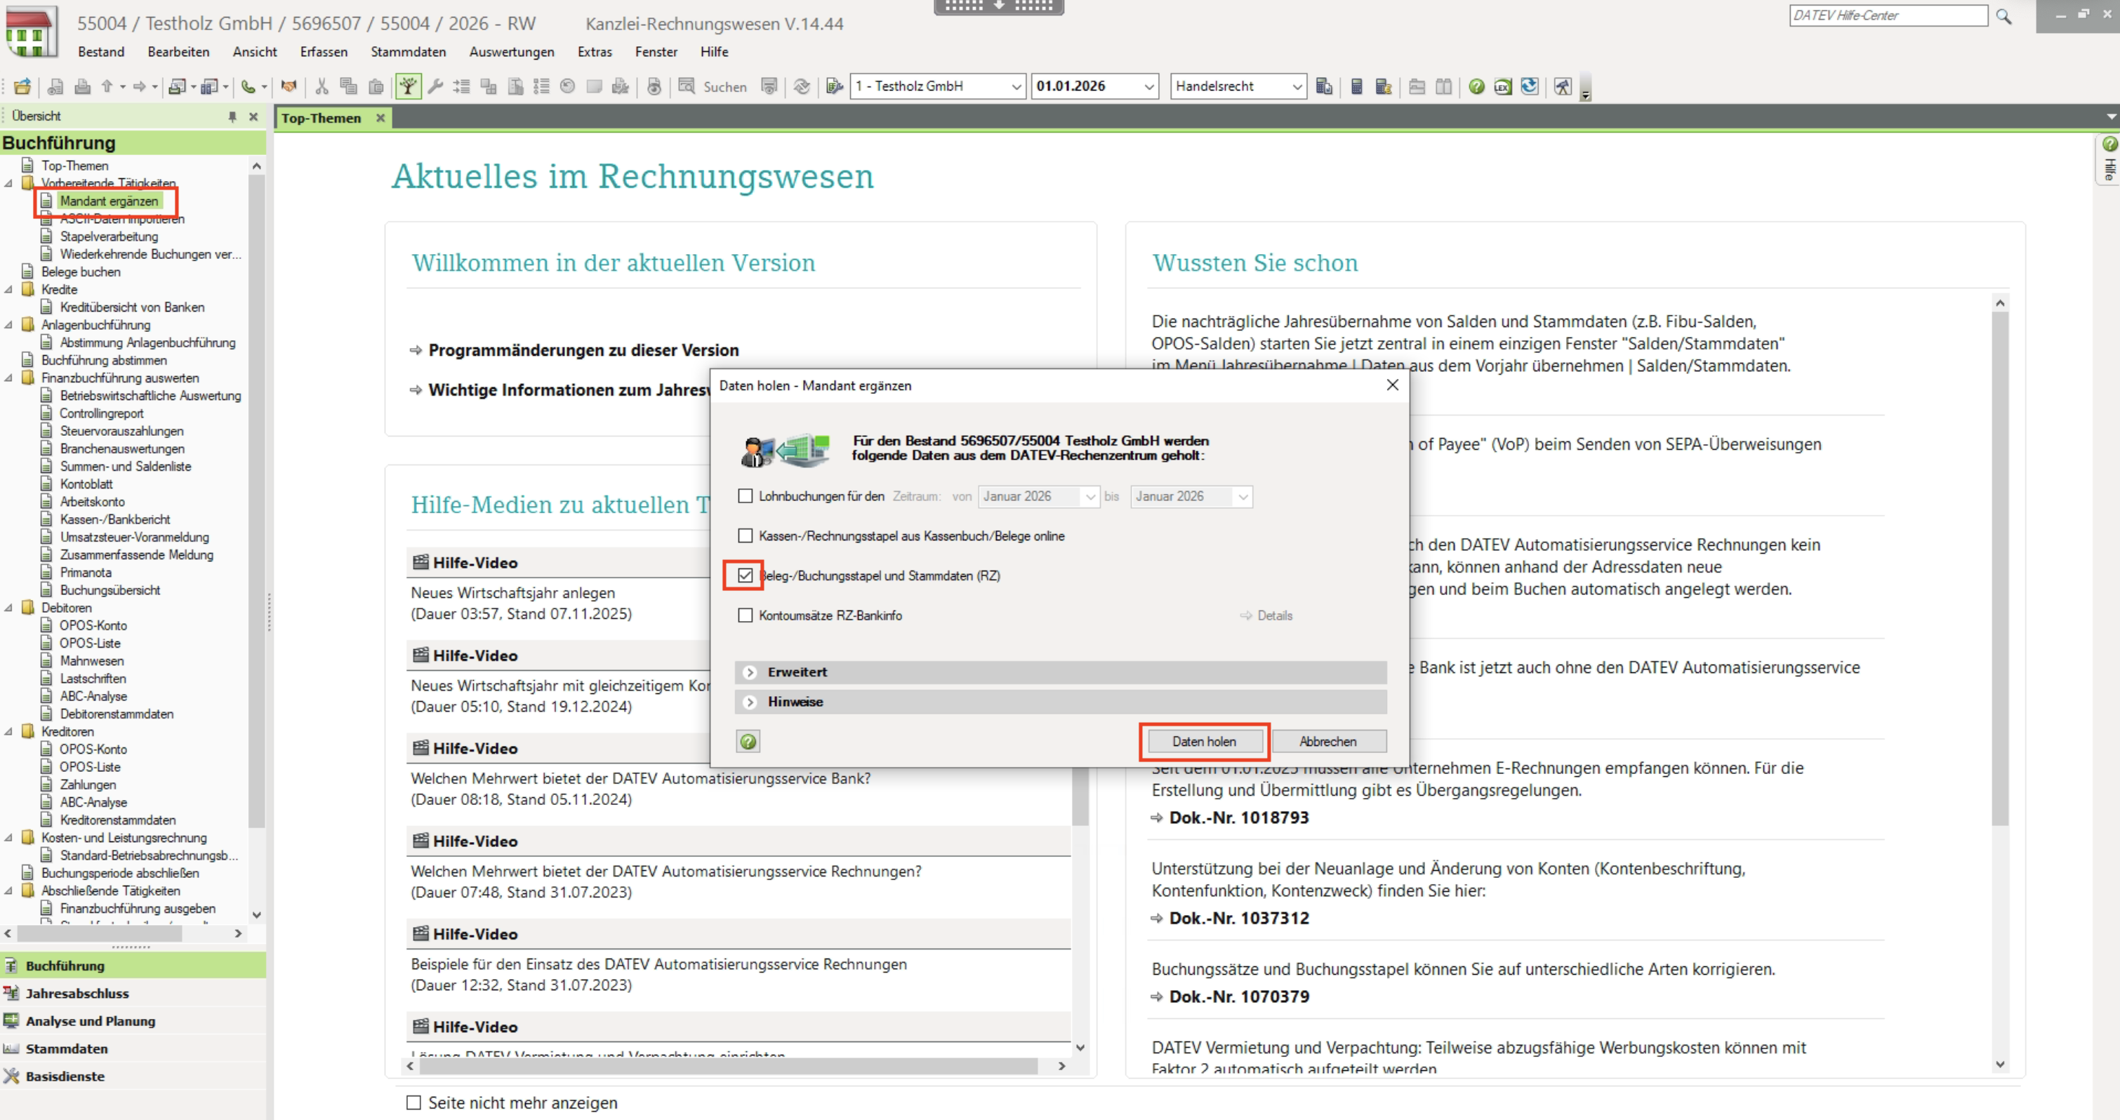Check Seite nicht mehr anzeigen

414,1102
